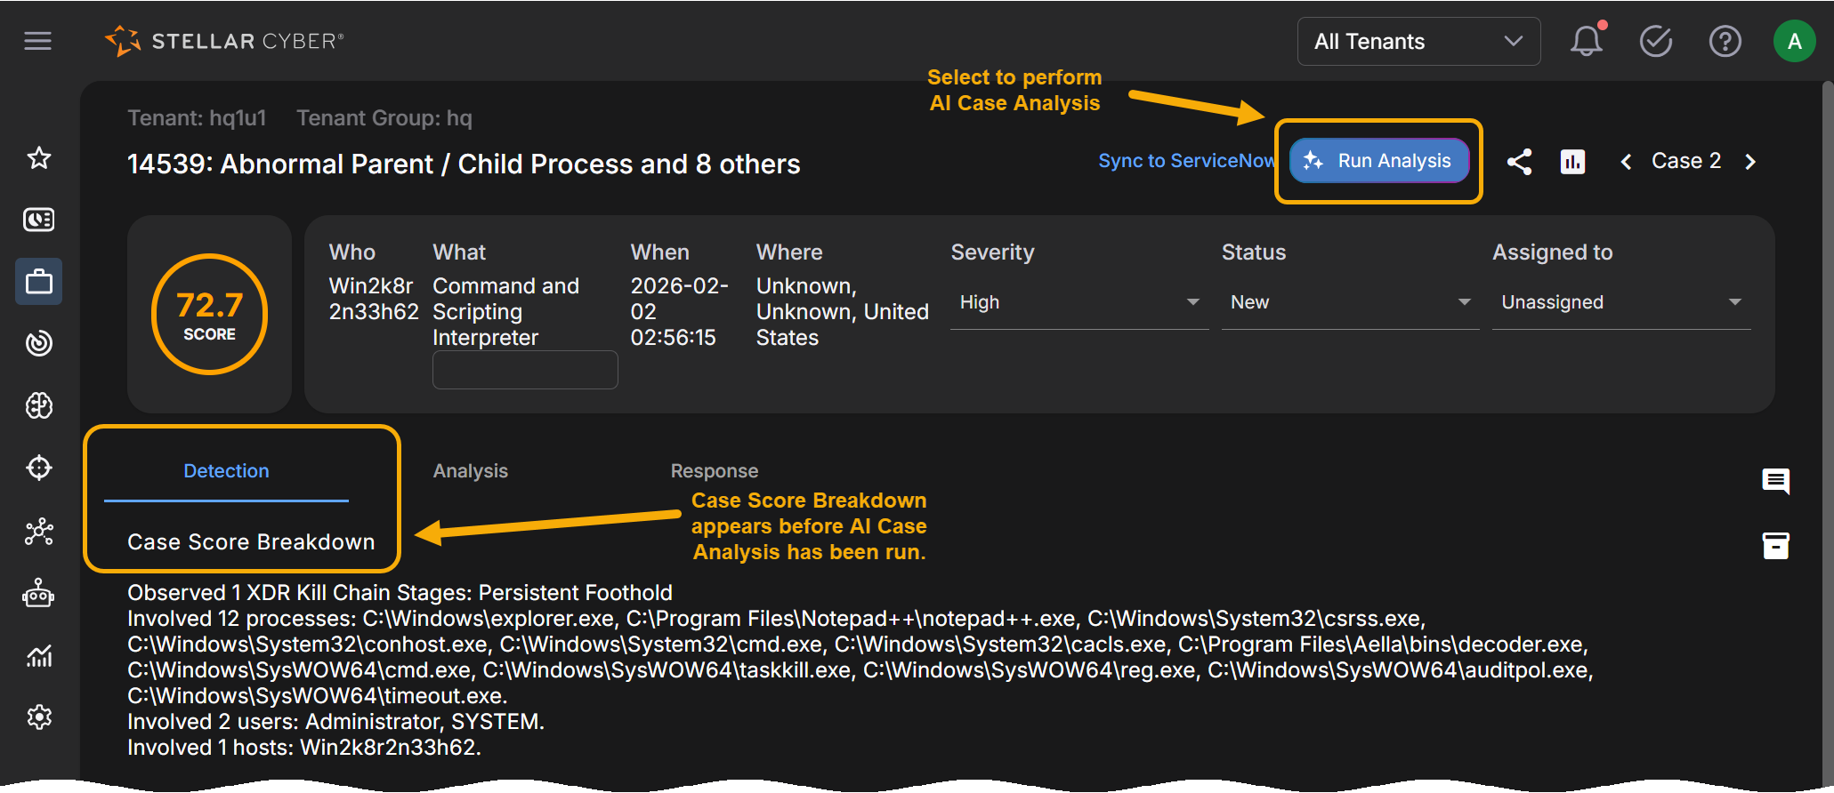Click the notifications bell icon

coord(1586,41)
